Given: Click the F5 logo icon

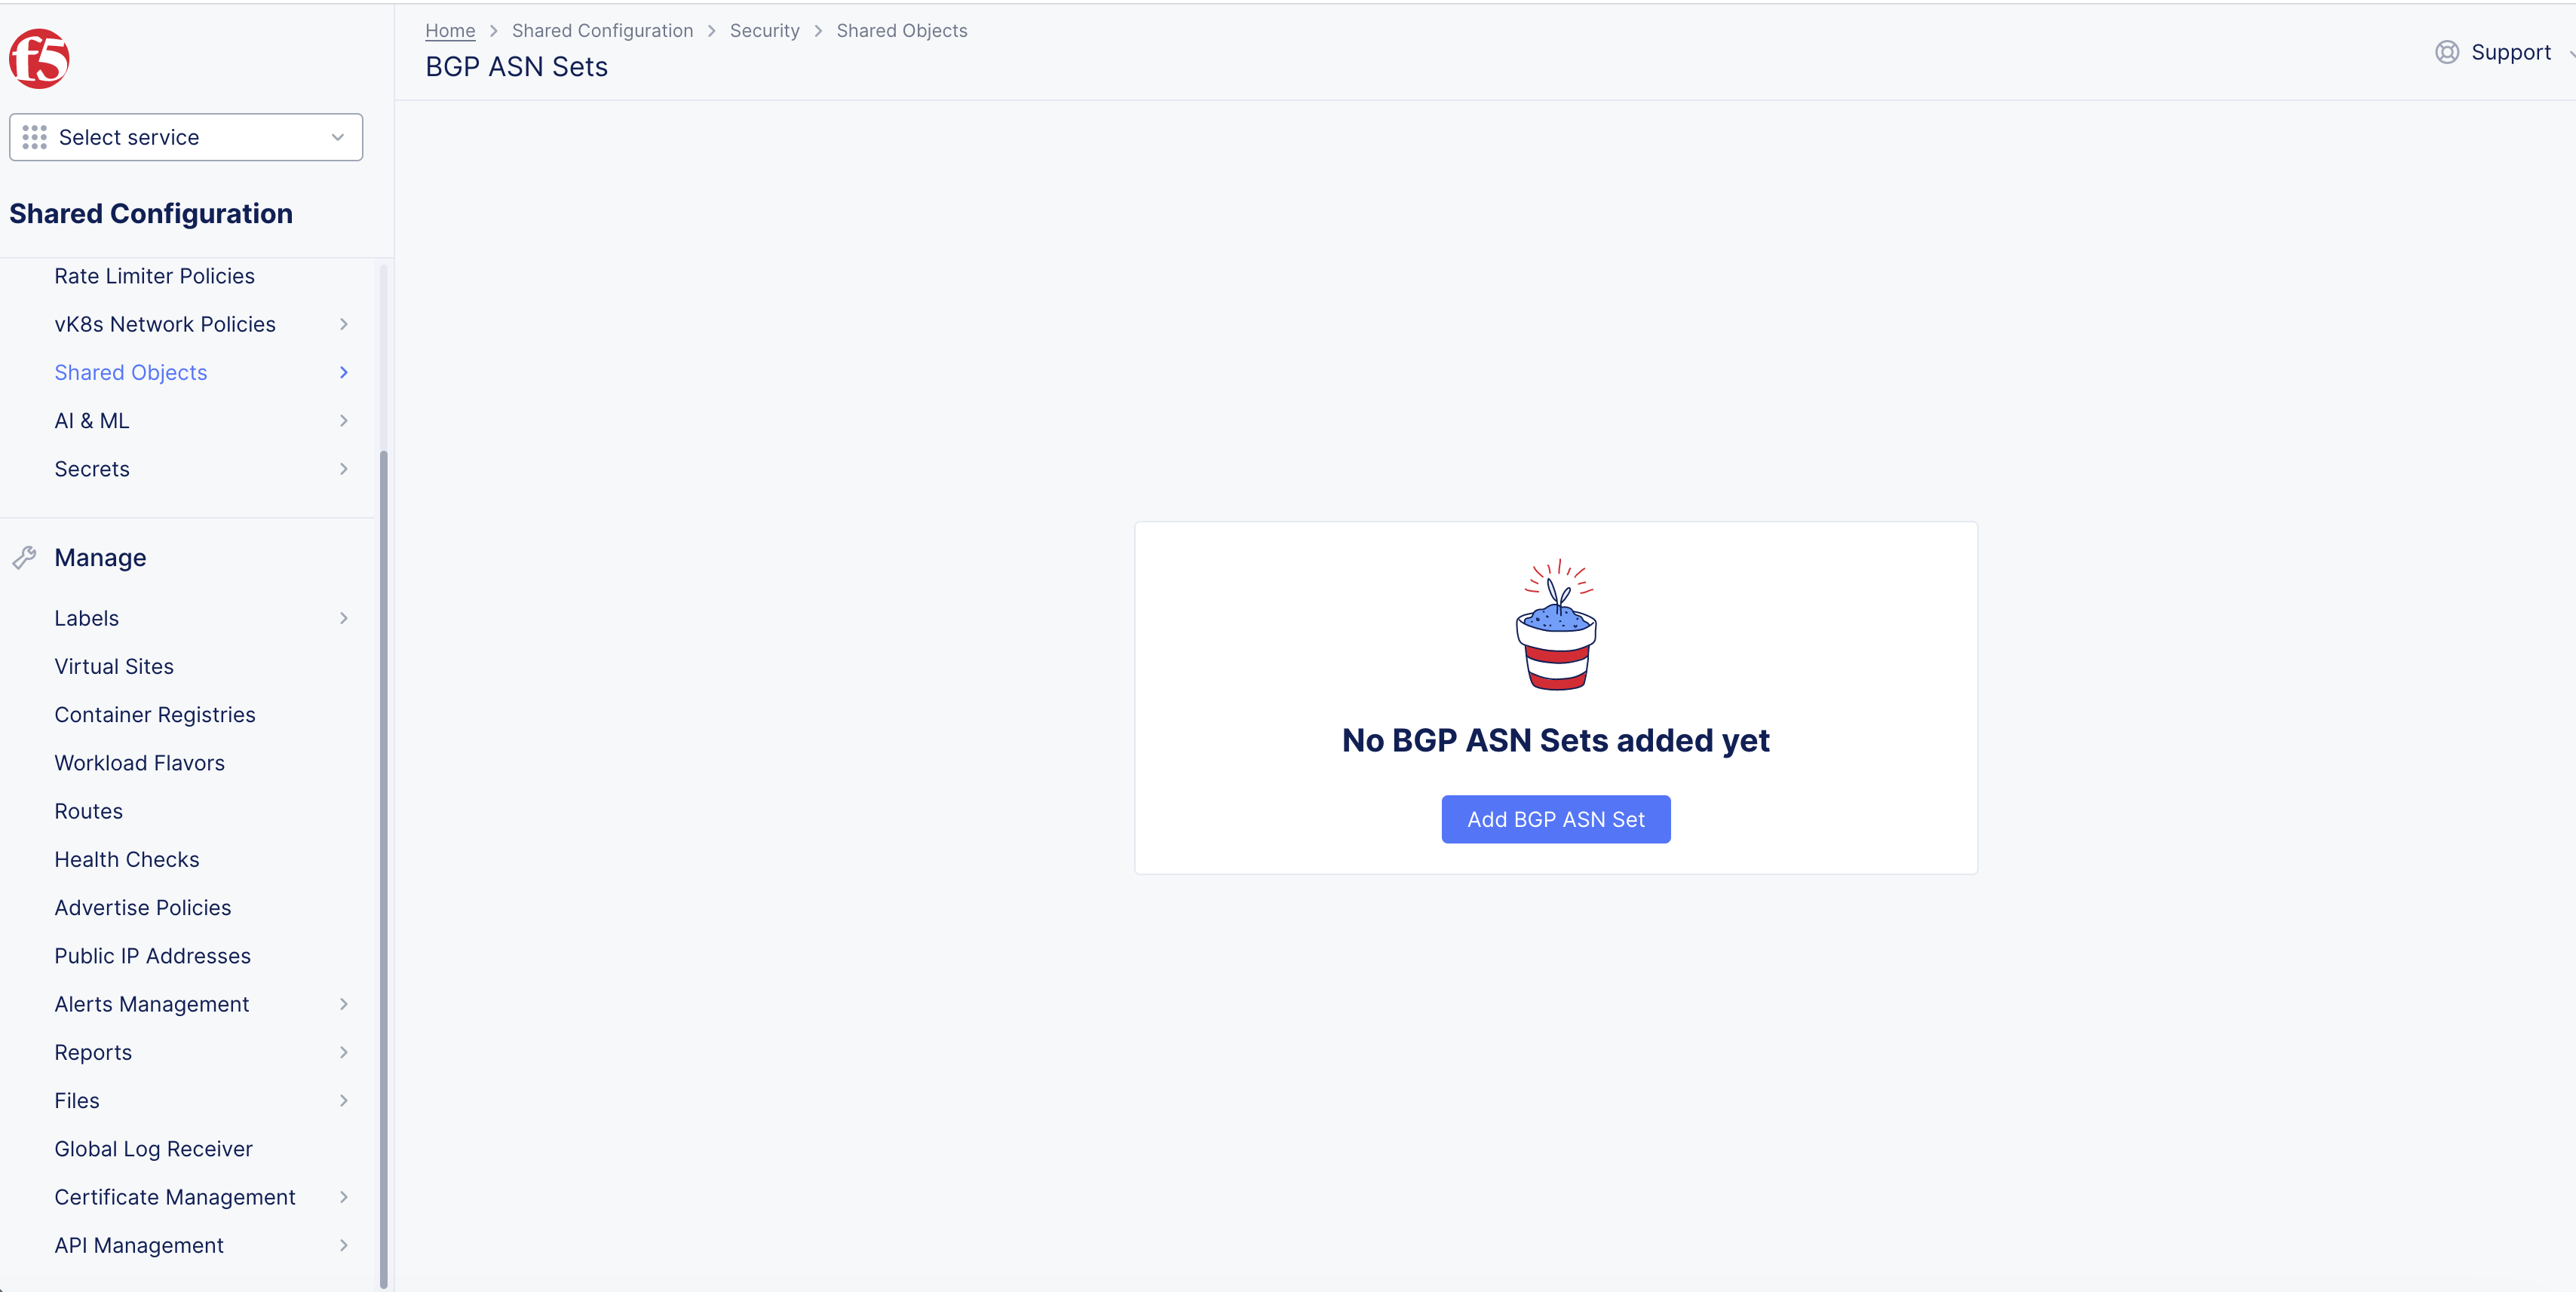Looking at the screenshot, I should coord(39,59).
